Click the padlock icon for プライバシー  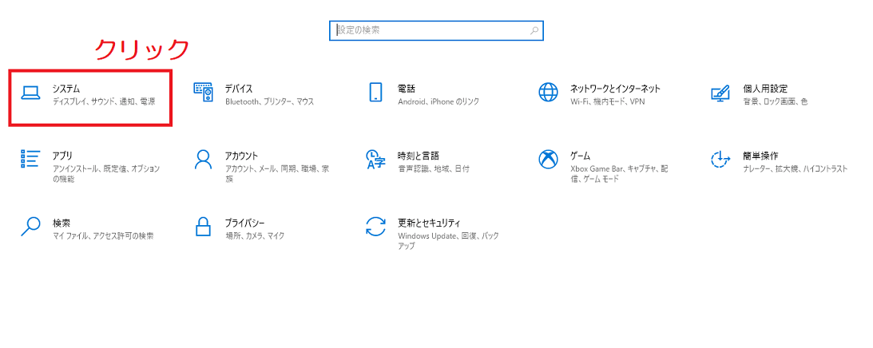203,226
